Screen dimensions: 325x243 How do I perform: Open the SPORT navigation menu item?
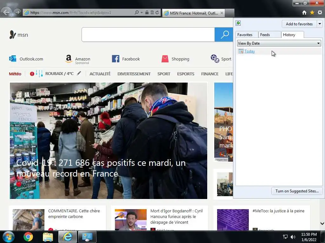(x=164, y=74)
